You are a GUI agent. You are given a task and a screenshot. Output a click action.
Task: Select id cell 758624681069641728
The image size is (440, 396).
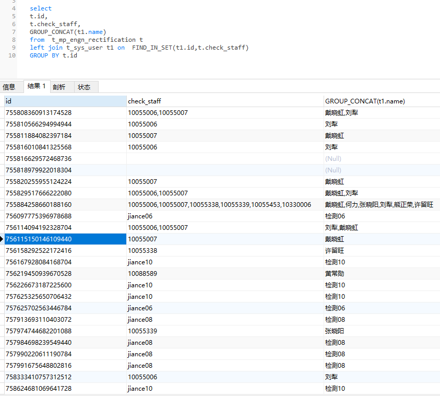[x=65, y=389]
